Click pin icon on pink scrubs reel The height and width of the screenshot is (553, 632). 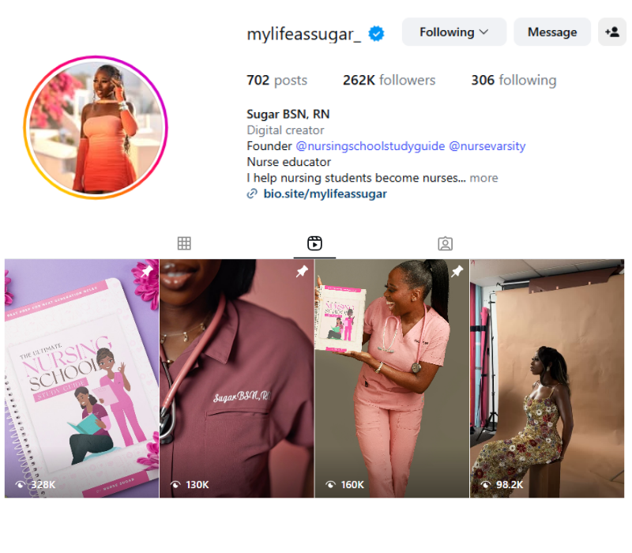[x=457, y=271]
